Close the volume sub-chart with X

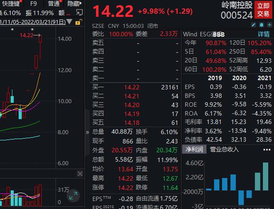(x=80, y=174)
